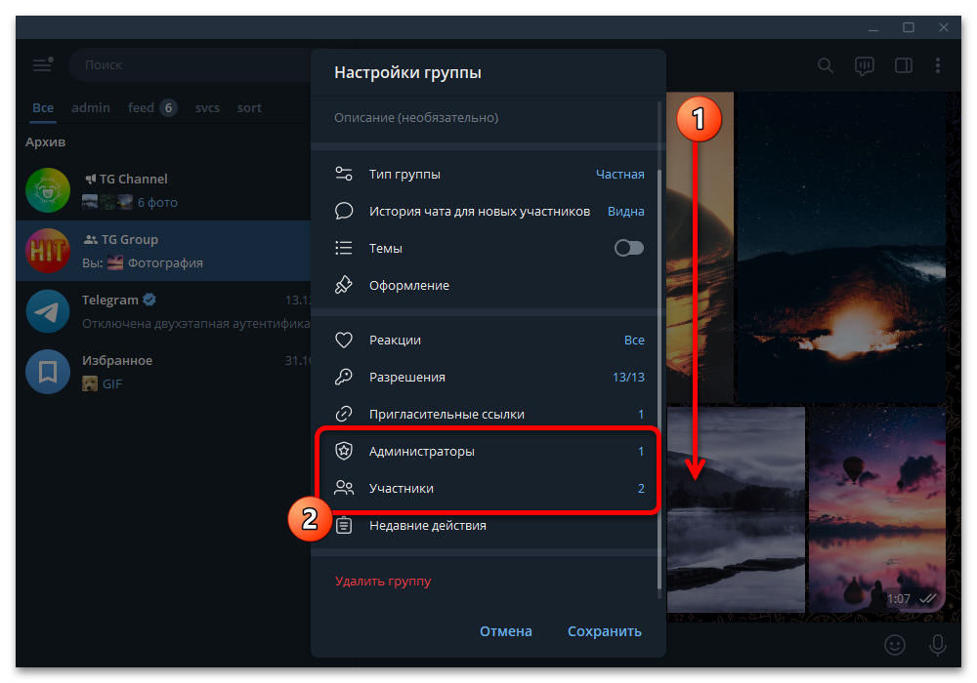The width and height of the screenshot is (977, 683).
Task: Click the group type settings icon
Action: (x=343, y=174)
